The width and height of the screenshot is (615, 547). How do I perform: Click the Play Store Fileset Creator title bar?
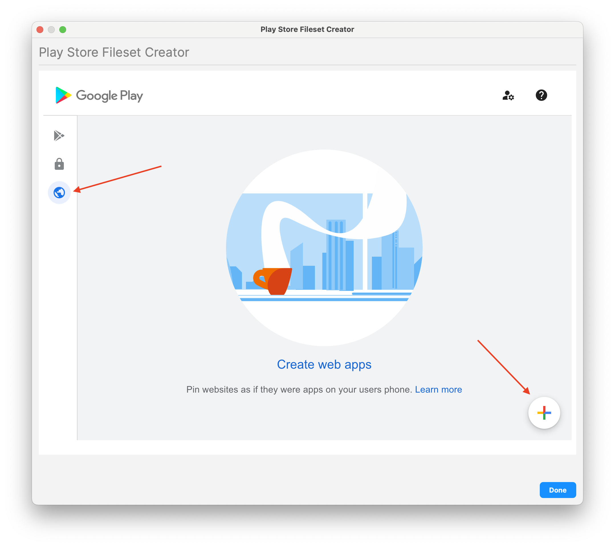click(x=307, y=29)
